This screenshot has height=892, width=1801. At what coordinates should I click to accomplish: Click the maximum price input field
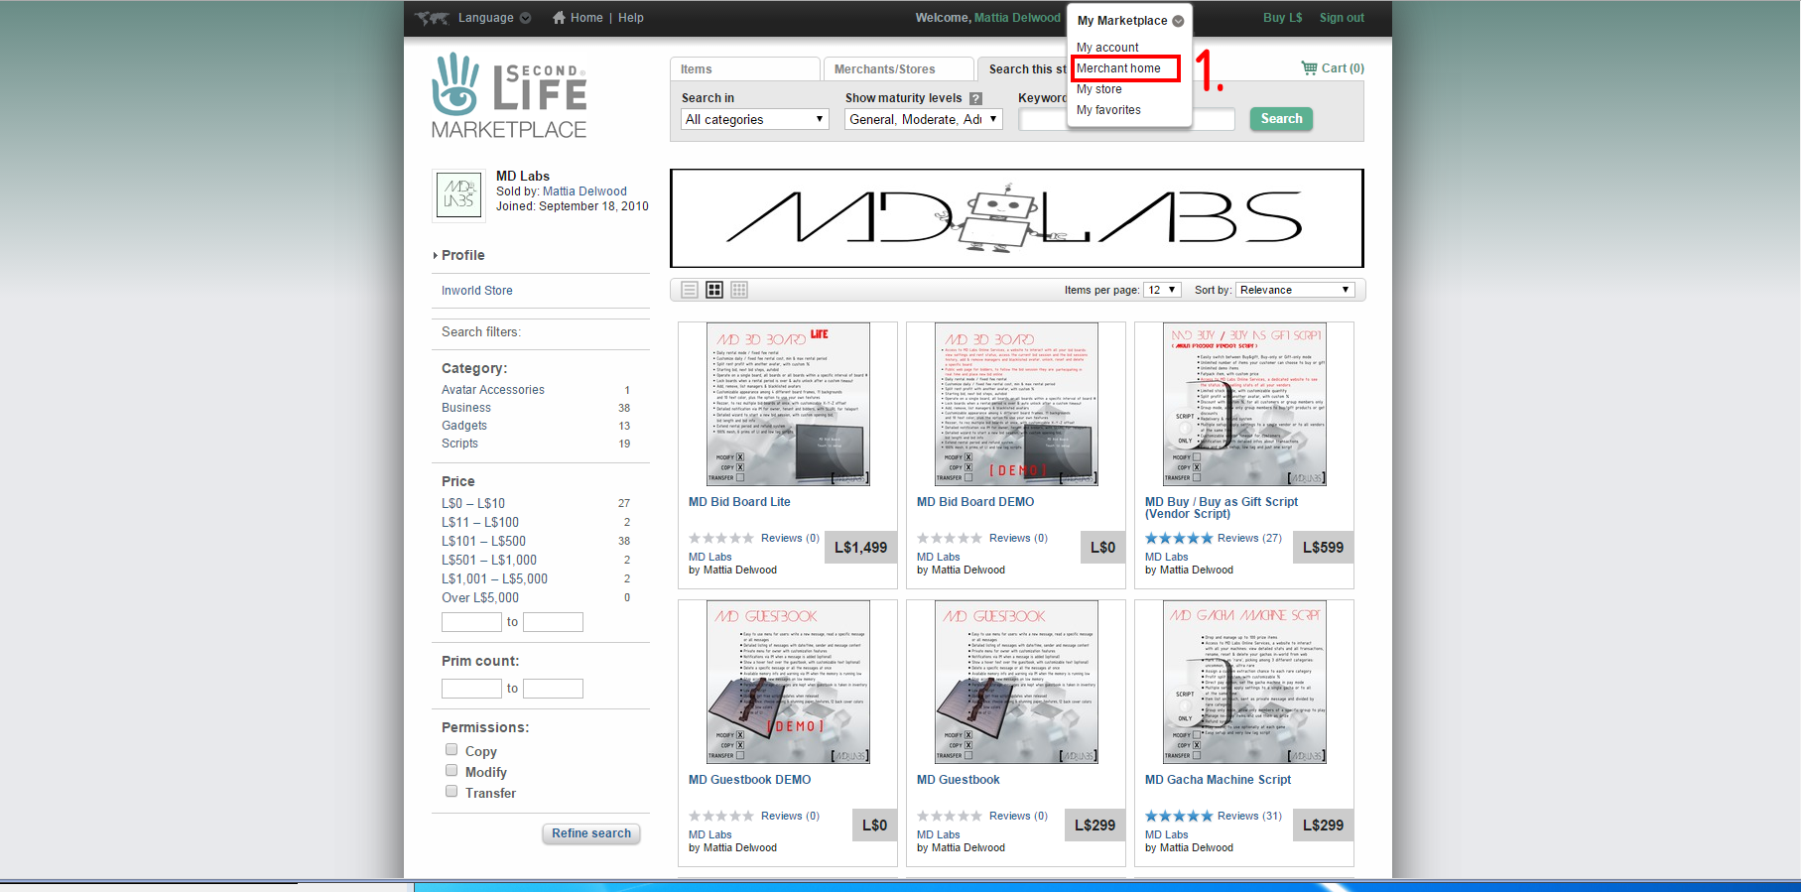click(553, 622)
